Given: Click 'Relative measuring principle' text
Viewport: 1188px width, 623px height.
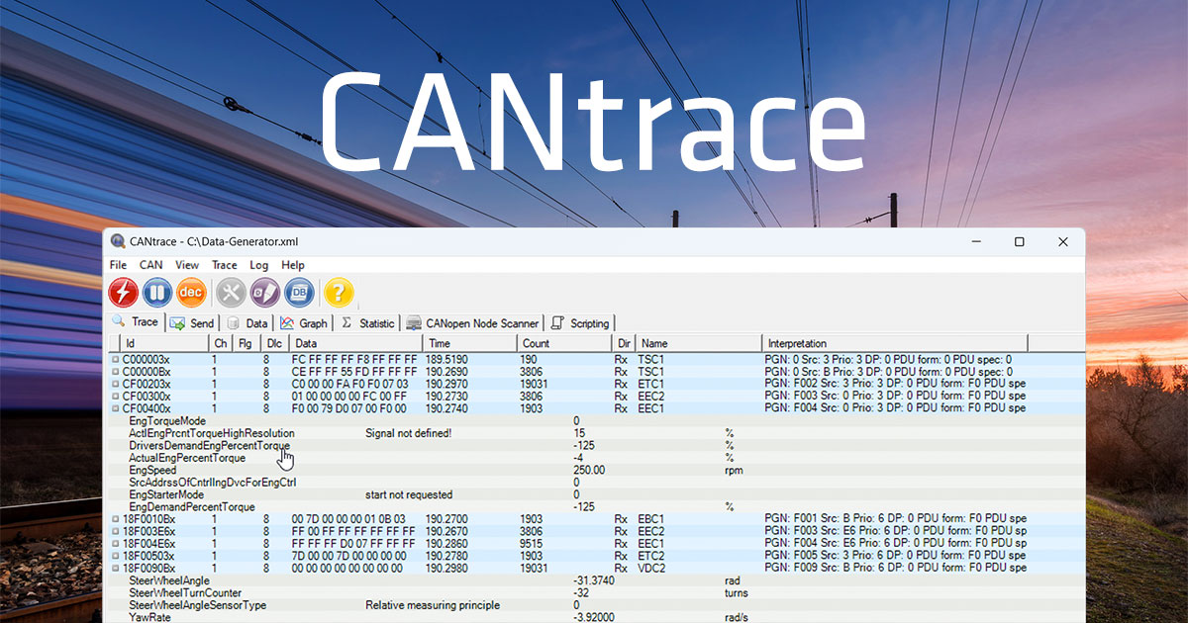Looking at the screenshot, I should click(x=433, y=605).
